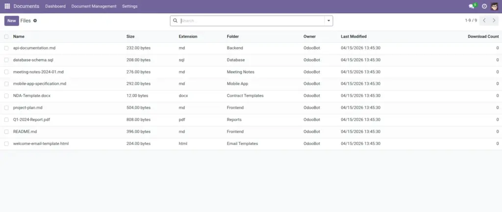Click the pdf extension cell
The image size is (502, 212).
tap(182, 119)
